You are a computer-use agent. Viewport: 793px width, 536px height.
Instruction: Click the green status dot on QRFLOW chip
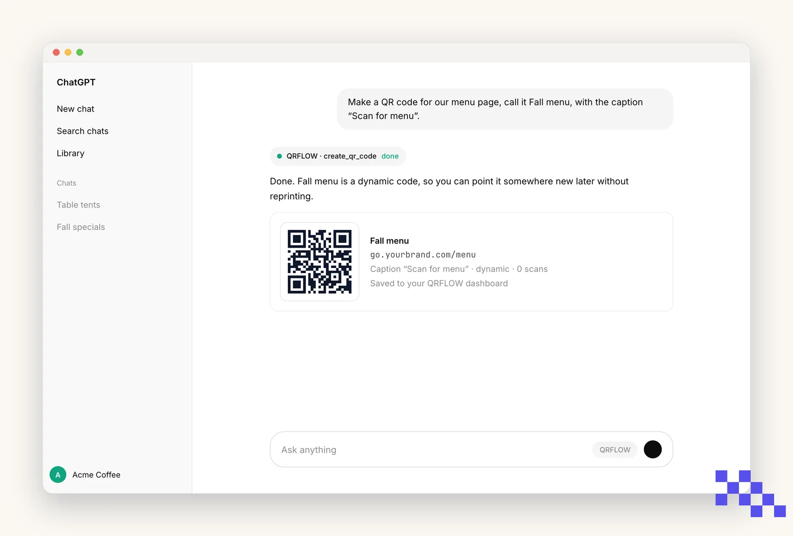280,156
